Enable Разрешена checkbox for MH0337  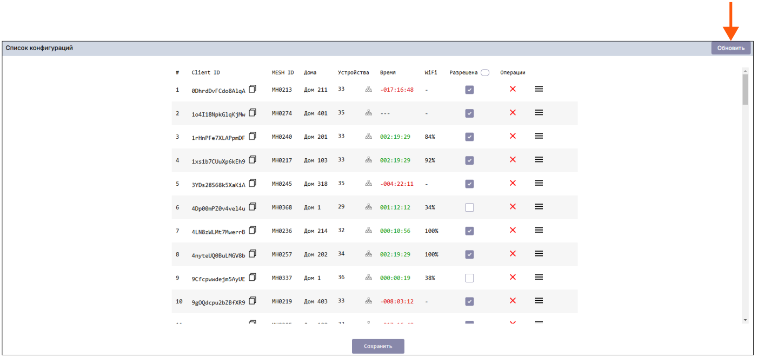pyautogui.click(x=469, y=278)
